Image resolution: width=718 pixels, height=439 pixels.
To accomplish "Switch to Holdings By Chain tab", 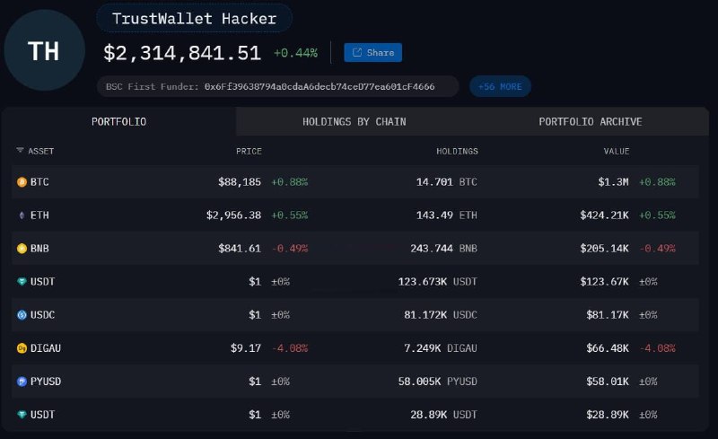I will (354, 121).
